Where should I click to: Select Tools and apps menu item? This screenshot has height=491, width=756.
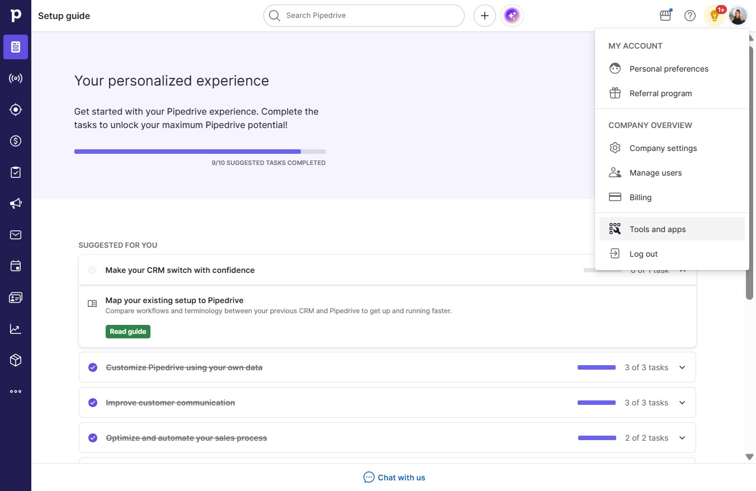pyautogui.click(x=672, y=229)
